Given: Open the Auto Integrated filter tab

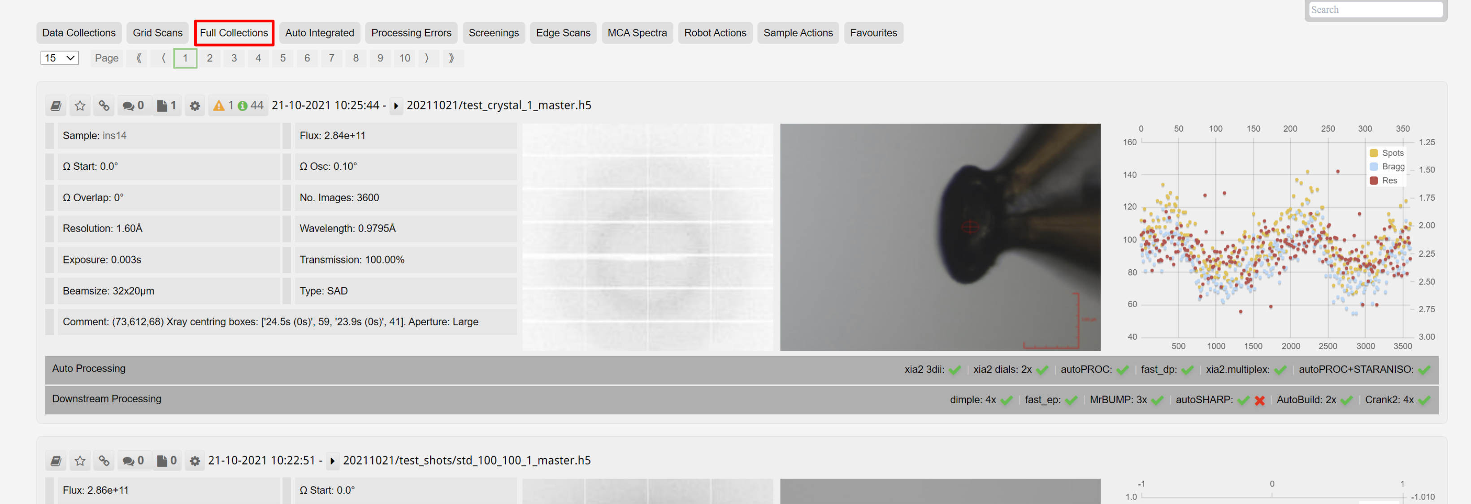Looking at the screenshot, I should click(320, 33).
